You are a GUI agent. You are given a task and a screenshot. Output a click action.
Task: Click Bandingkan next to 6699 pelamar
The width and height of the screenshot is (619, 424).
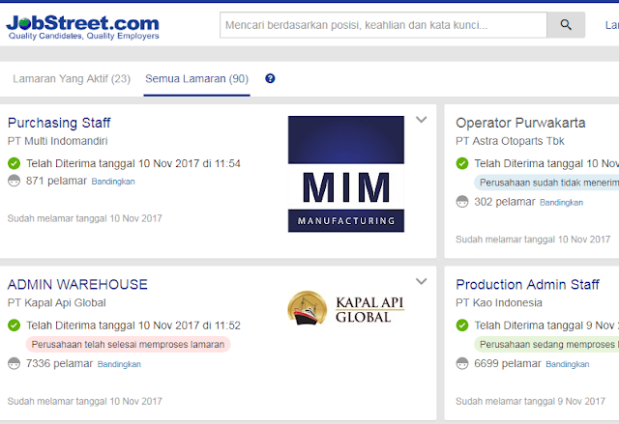[x=568, y=364]
